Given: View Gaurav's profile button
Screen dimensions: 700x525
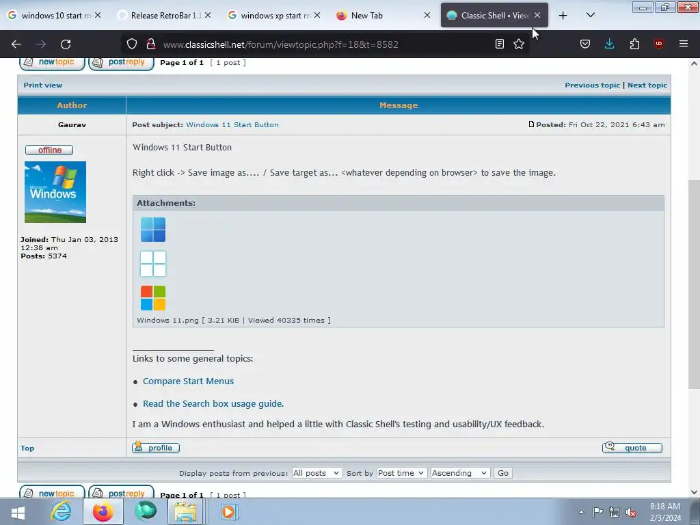Looking at the screenshot, I should (x=156, y=447).
